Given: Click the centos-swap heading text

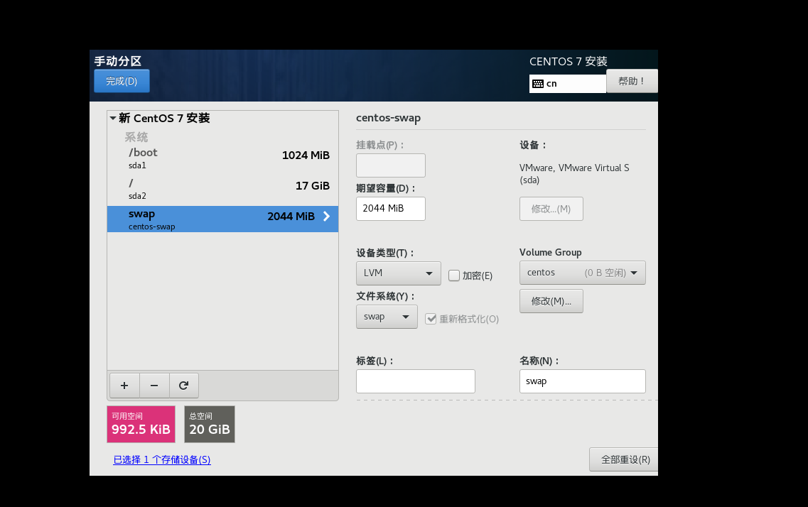Looking at the screenshot, I should [x=388, y=118].
